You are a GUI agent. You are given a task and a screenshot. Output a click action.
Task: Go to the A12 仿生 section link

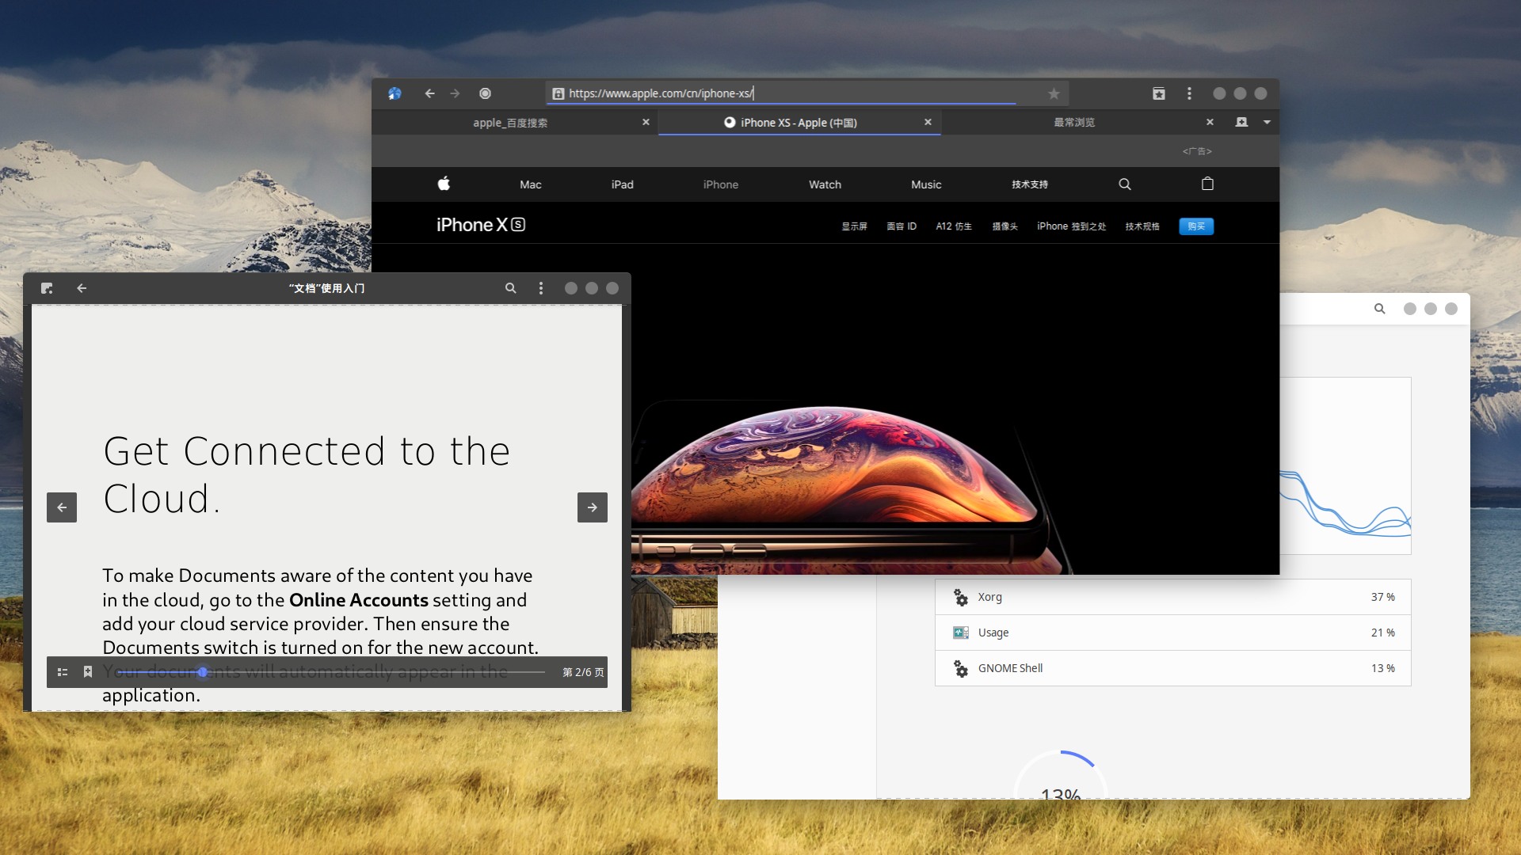pos(954,226)
